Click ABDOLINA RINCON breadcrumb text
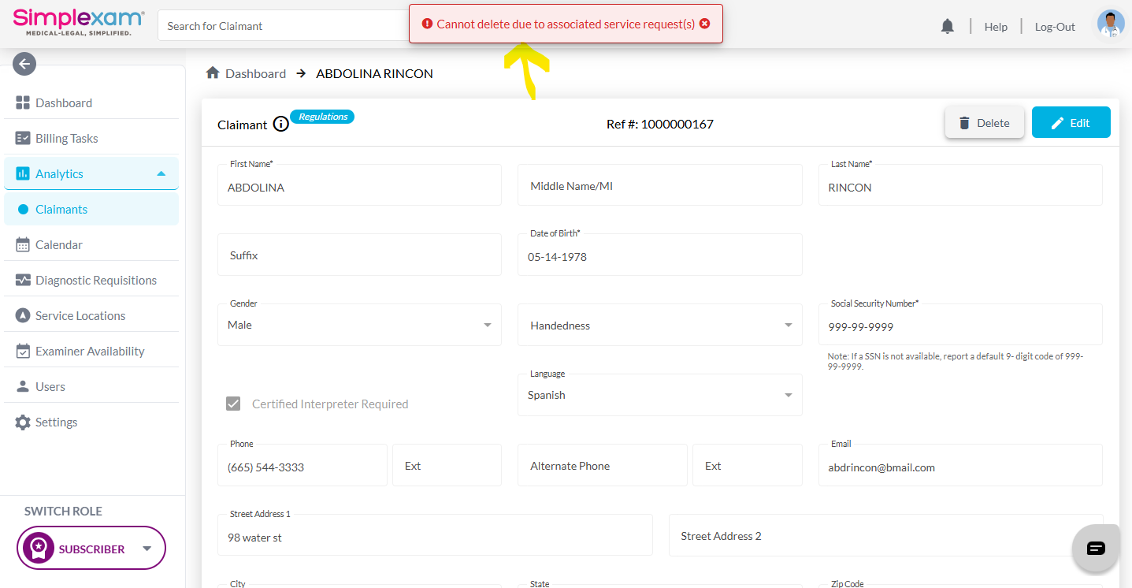Viewport: 1132px width, 588px height. point(374,73)
